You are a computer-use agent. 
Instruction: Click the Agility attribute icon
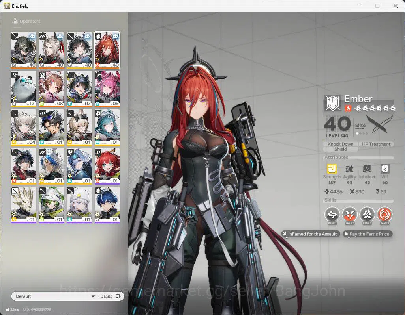pyautogui.click(x=349, y=169)
